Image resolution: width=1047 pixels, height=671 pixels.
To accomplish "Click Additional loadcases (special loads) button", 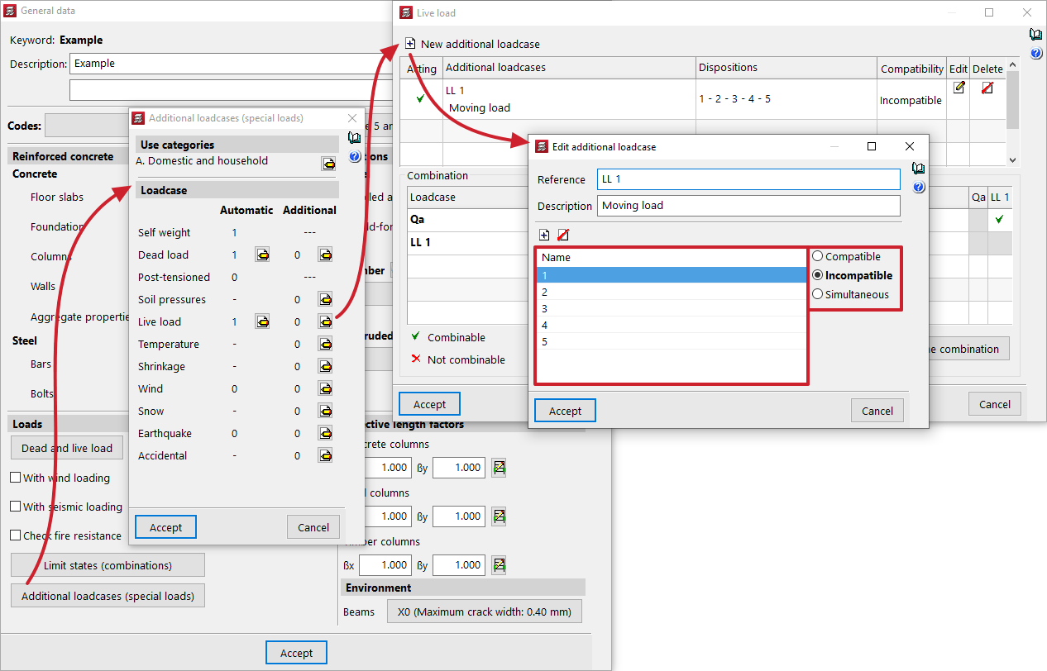I will [108, 596].
